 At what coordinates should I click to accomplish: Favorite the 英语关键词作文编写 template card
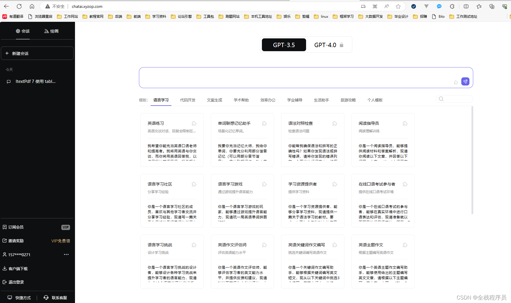335,245
